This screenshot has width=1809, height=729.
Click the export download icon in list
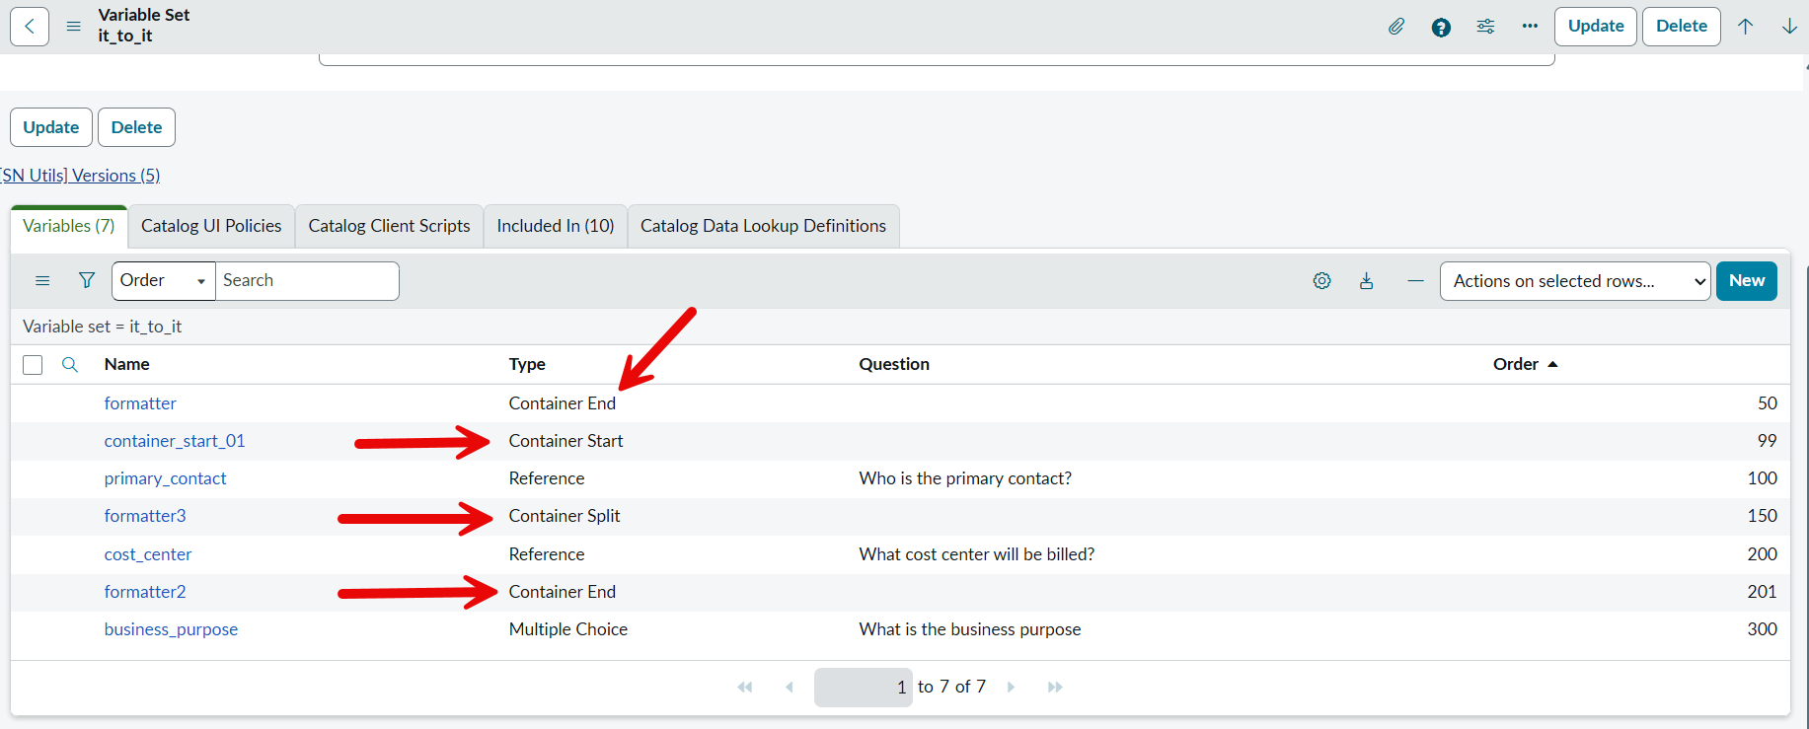1366,281
